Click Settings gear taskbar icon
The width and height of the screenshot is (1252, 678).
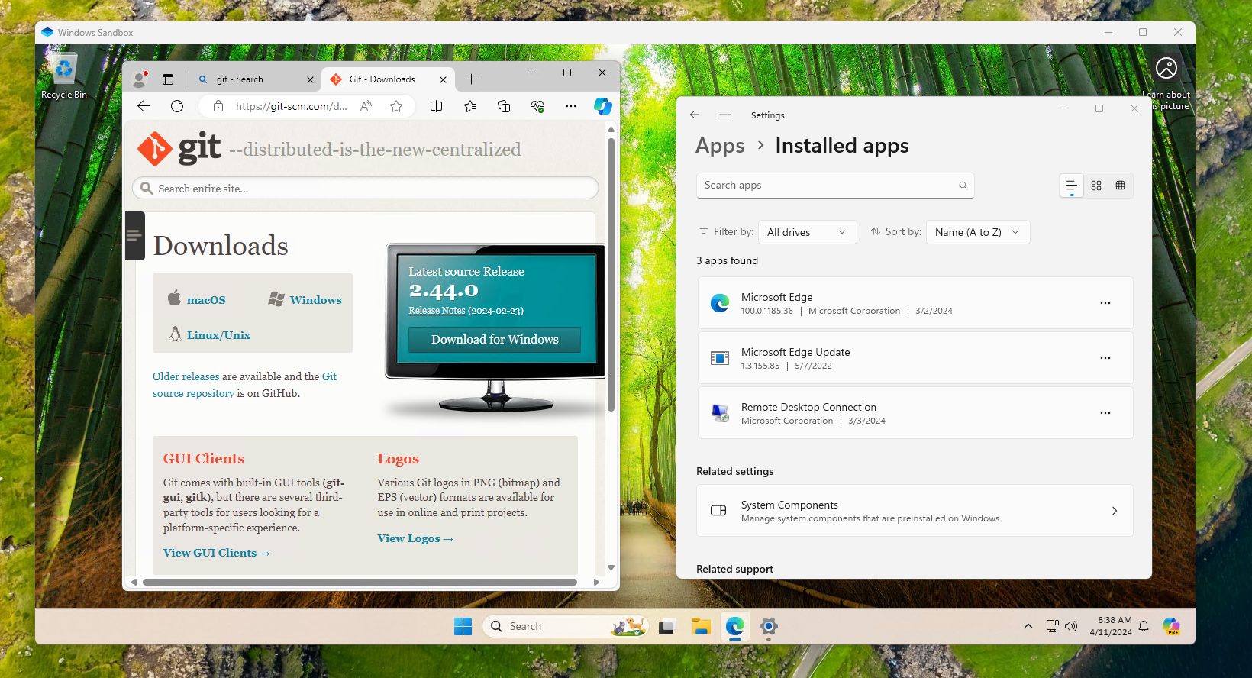click(x=769, y=626)
